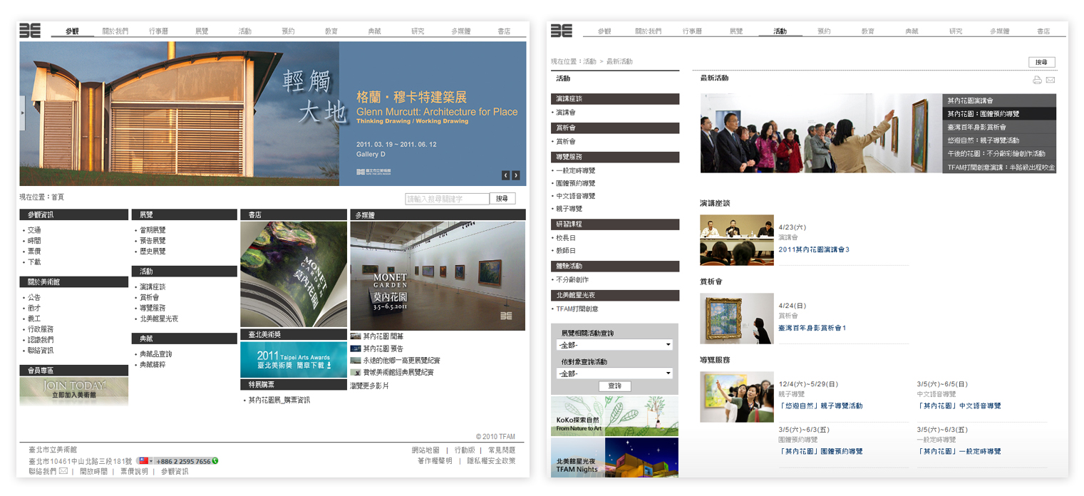This screenshot has height=496, width=1084.
Task: Click Monet Garden book image in 書店
Action: (x=294, y=274)
